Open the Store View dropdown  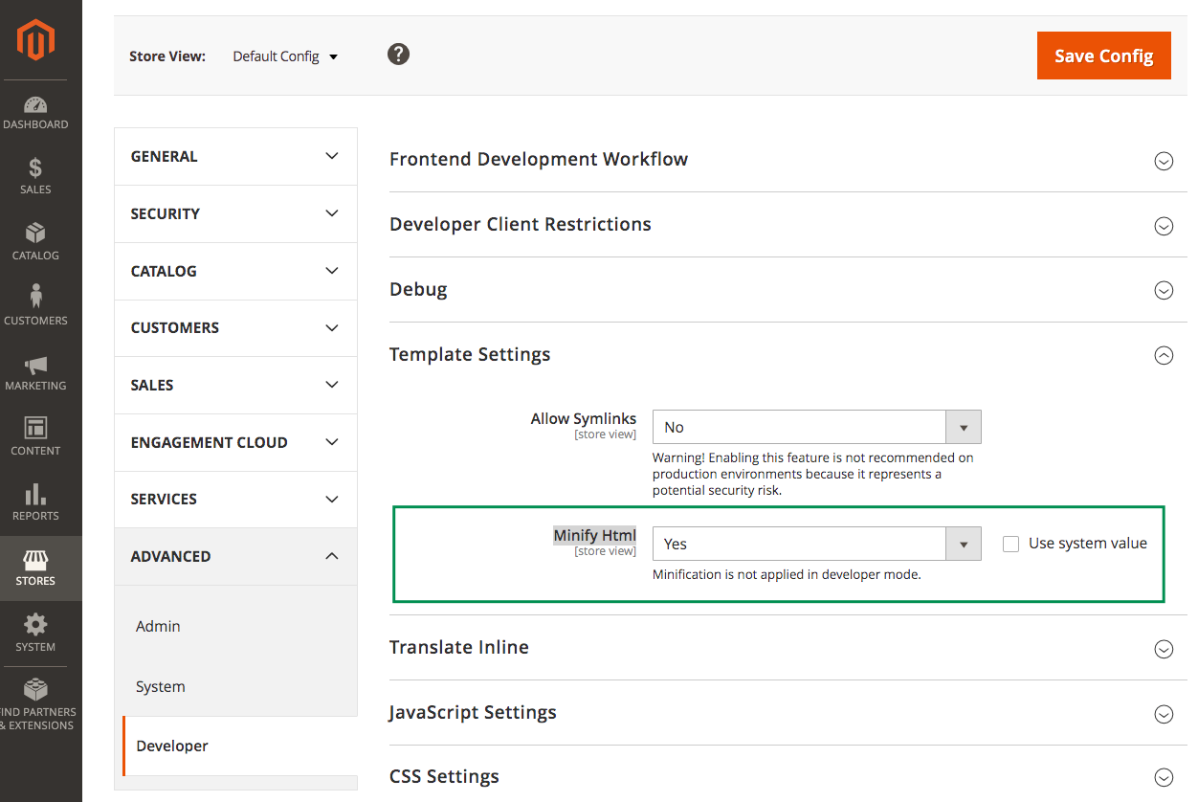click(284, 56)
